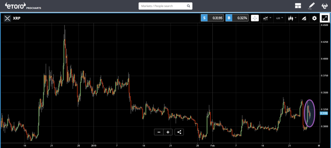Zoom out the chart with minus button
The height and width of the screenshot is (148, 331).
coord(159,132)
